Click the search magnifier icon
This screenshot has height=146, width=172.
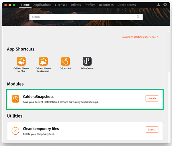pyautogui.click(x=138, y=17)
